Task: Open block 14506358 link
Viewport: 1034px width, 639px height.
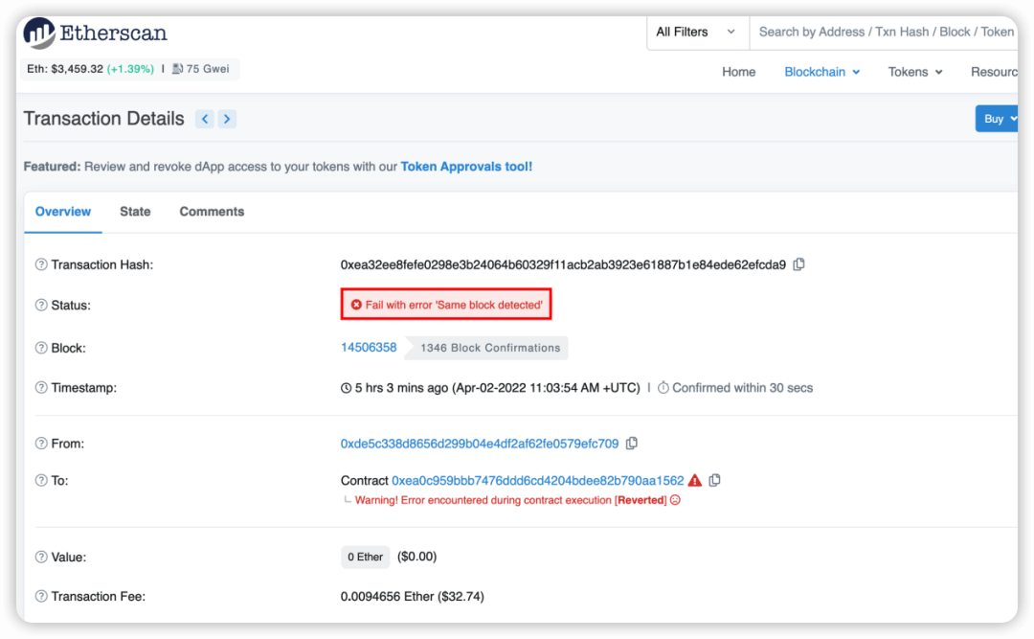Action: (x=369, y=348)
